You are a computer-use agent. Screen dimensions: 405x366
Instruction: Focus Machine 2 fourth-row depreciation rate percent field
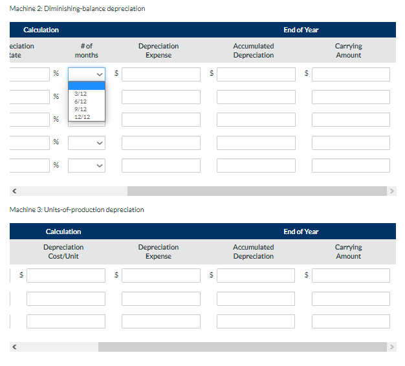coord(30,143)
